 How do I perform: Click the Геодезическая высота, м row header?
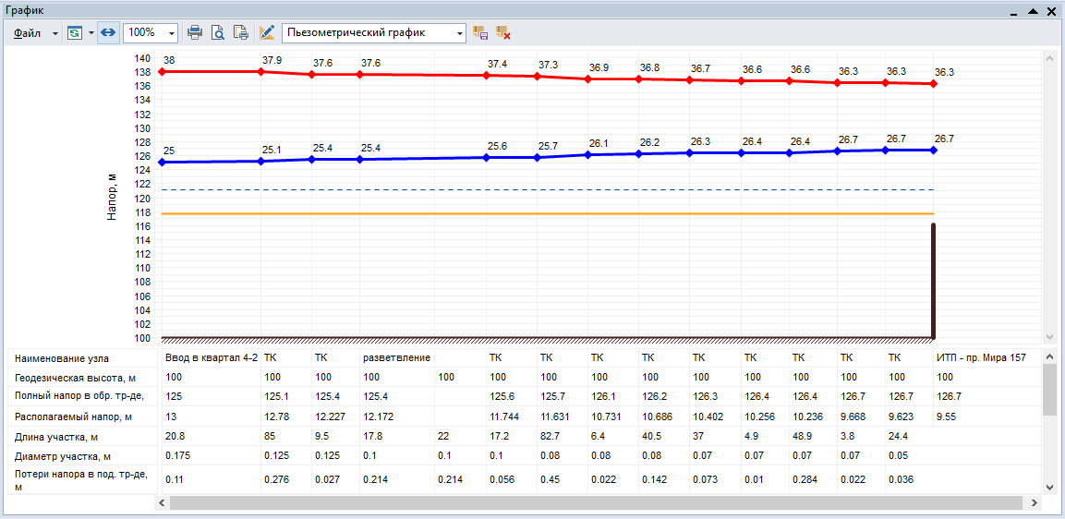point(84,377)
